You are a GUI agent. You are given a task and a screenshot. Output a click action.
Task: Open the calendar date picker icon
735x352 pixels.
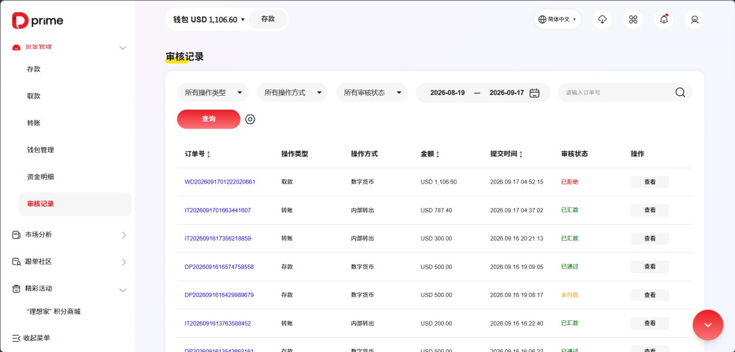pos(534,93)
